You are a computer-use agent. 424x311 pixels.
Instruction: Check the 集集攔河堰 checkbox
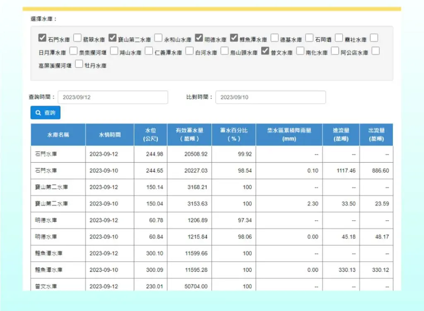click(73, 51)
